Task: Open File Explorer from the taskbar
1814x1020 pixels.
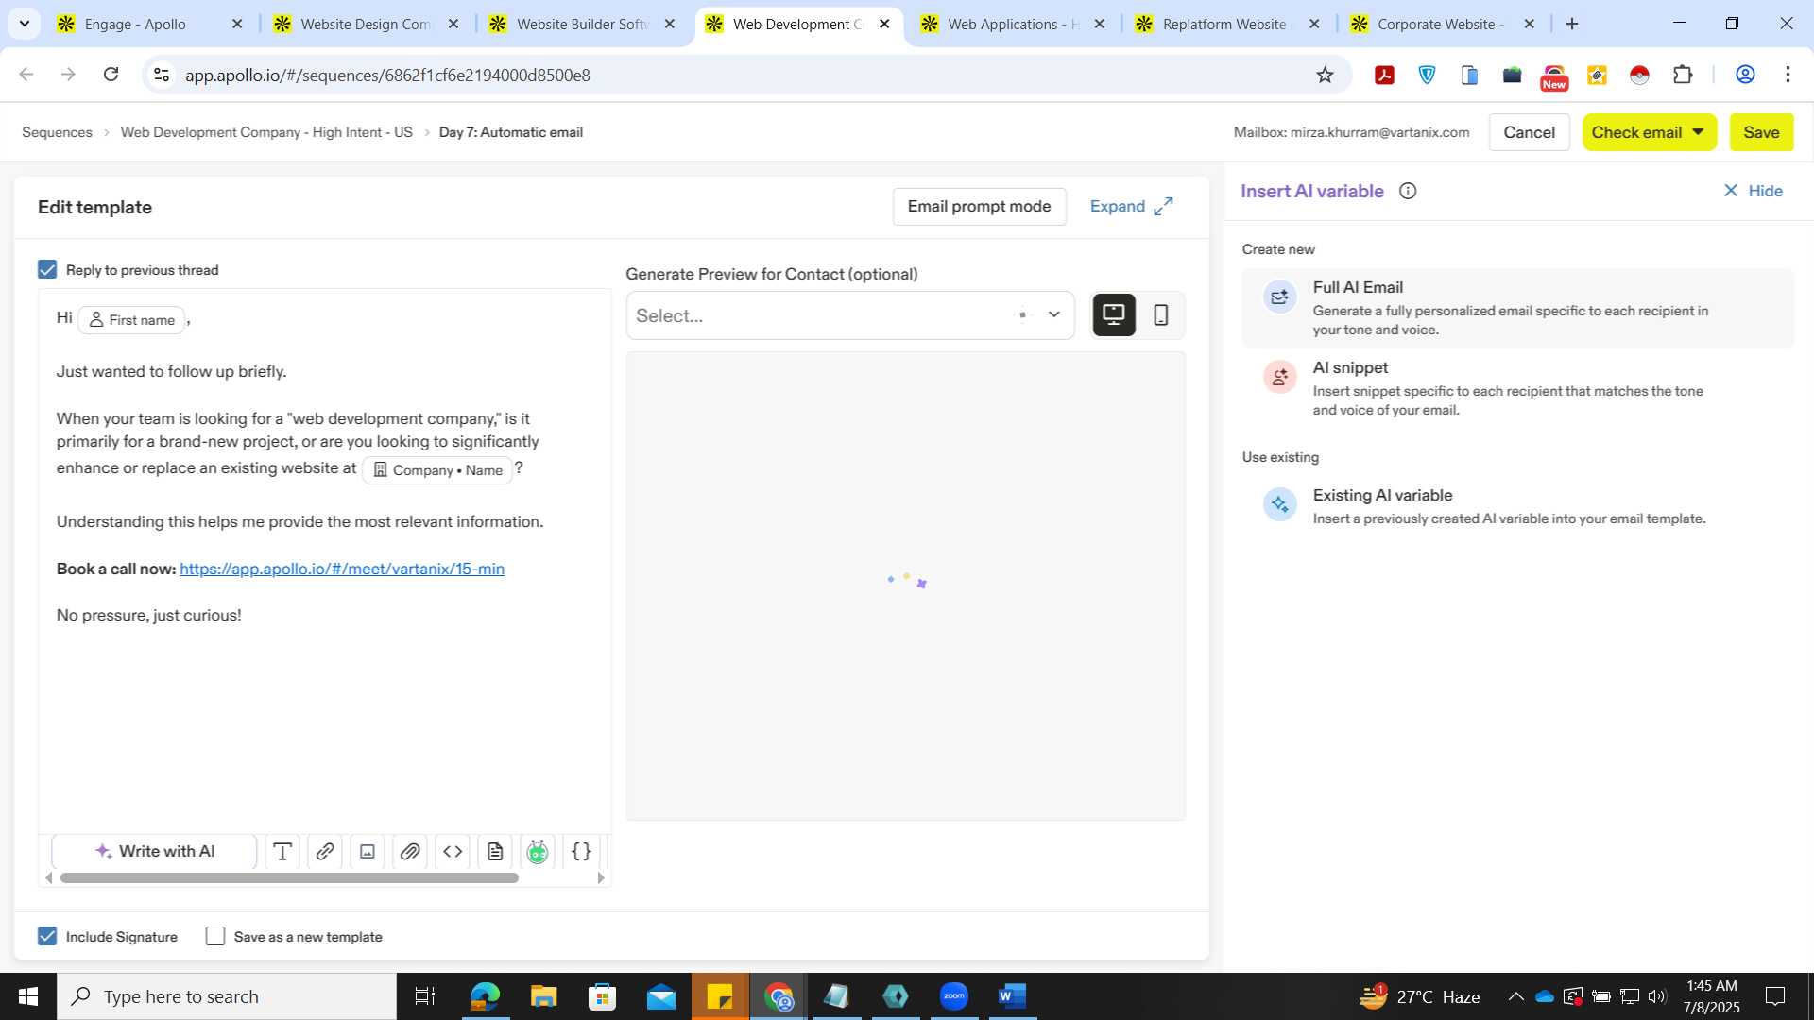Action: (x=543, y=996)
